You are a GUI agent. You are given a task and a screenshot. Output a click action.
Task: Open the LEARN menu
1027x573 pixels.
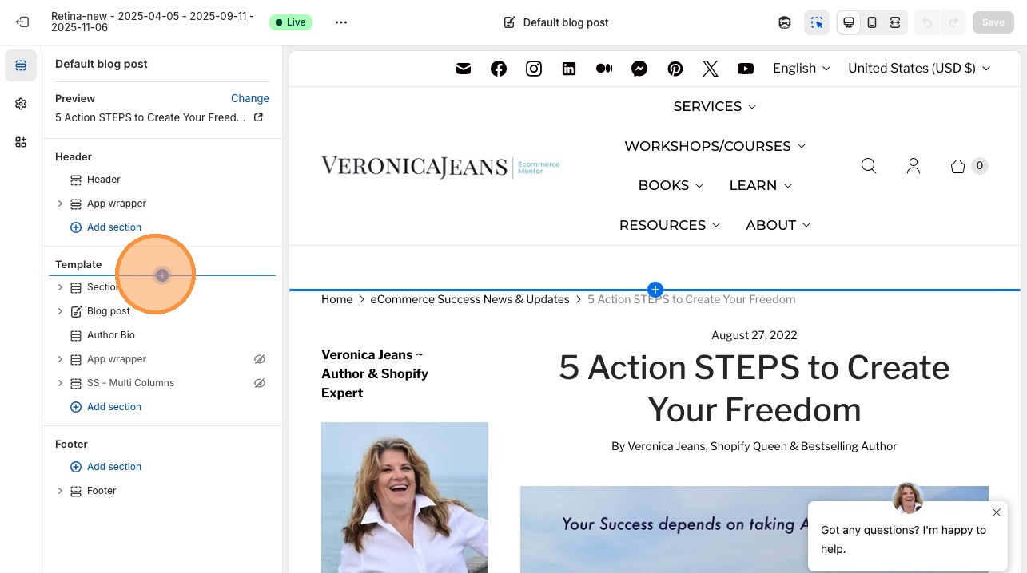coord(761,185)
